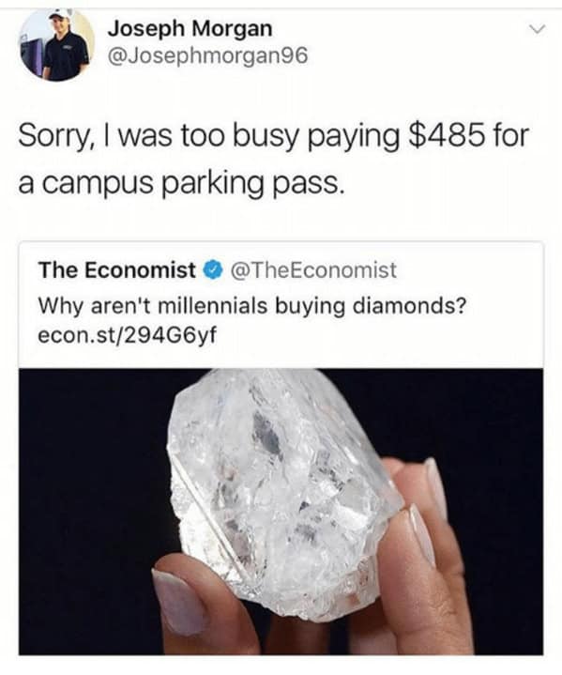
Task: Click the word 'diamonds?' in quoted tweet
Action: coord(409,306)
